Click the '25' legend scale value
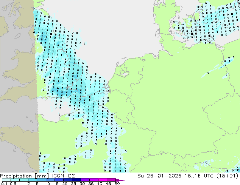This screenshot has width=240, height=185. click(73, 183)
